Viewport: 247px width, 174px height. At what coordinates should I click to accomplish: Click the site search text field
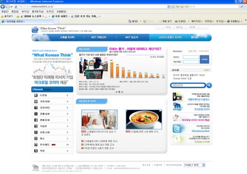[188, 85]
